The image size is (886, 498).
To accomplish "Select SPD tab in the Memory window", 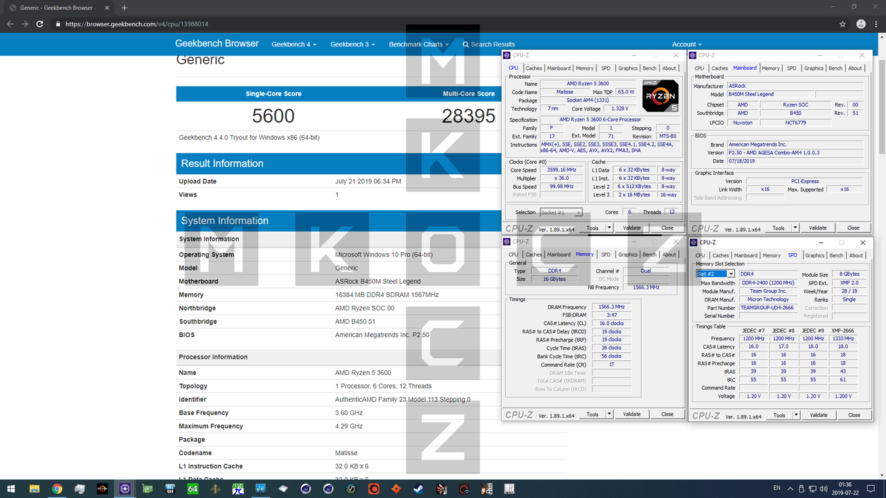I will click(606, 255).
